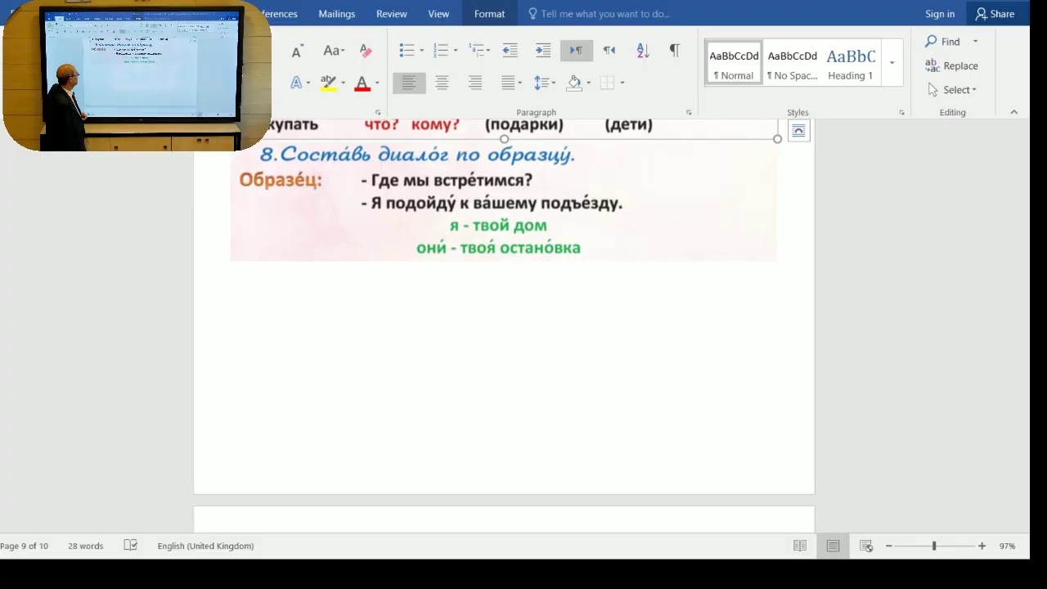The width and height of the screenshot is (1047, 589).
Task: Open the Find options dropdown arrow
Action: 975,42
